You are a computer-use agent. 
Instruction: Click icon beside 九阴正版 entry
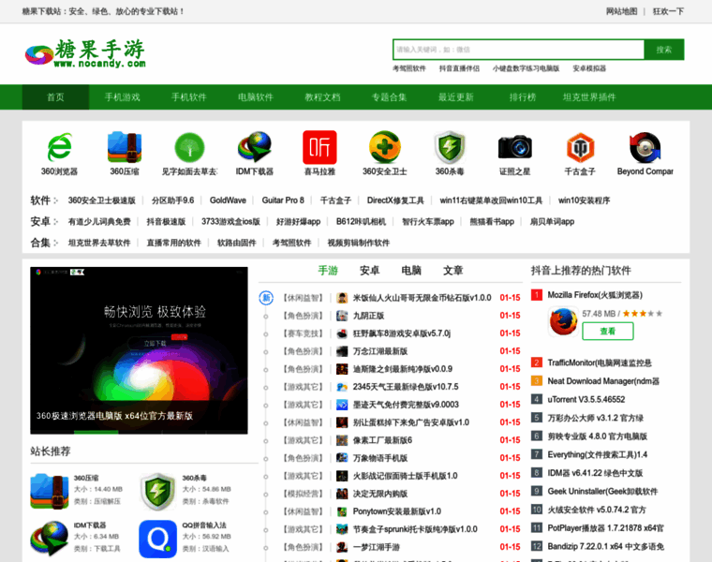(x=342, y=316)
